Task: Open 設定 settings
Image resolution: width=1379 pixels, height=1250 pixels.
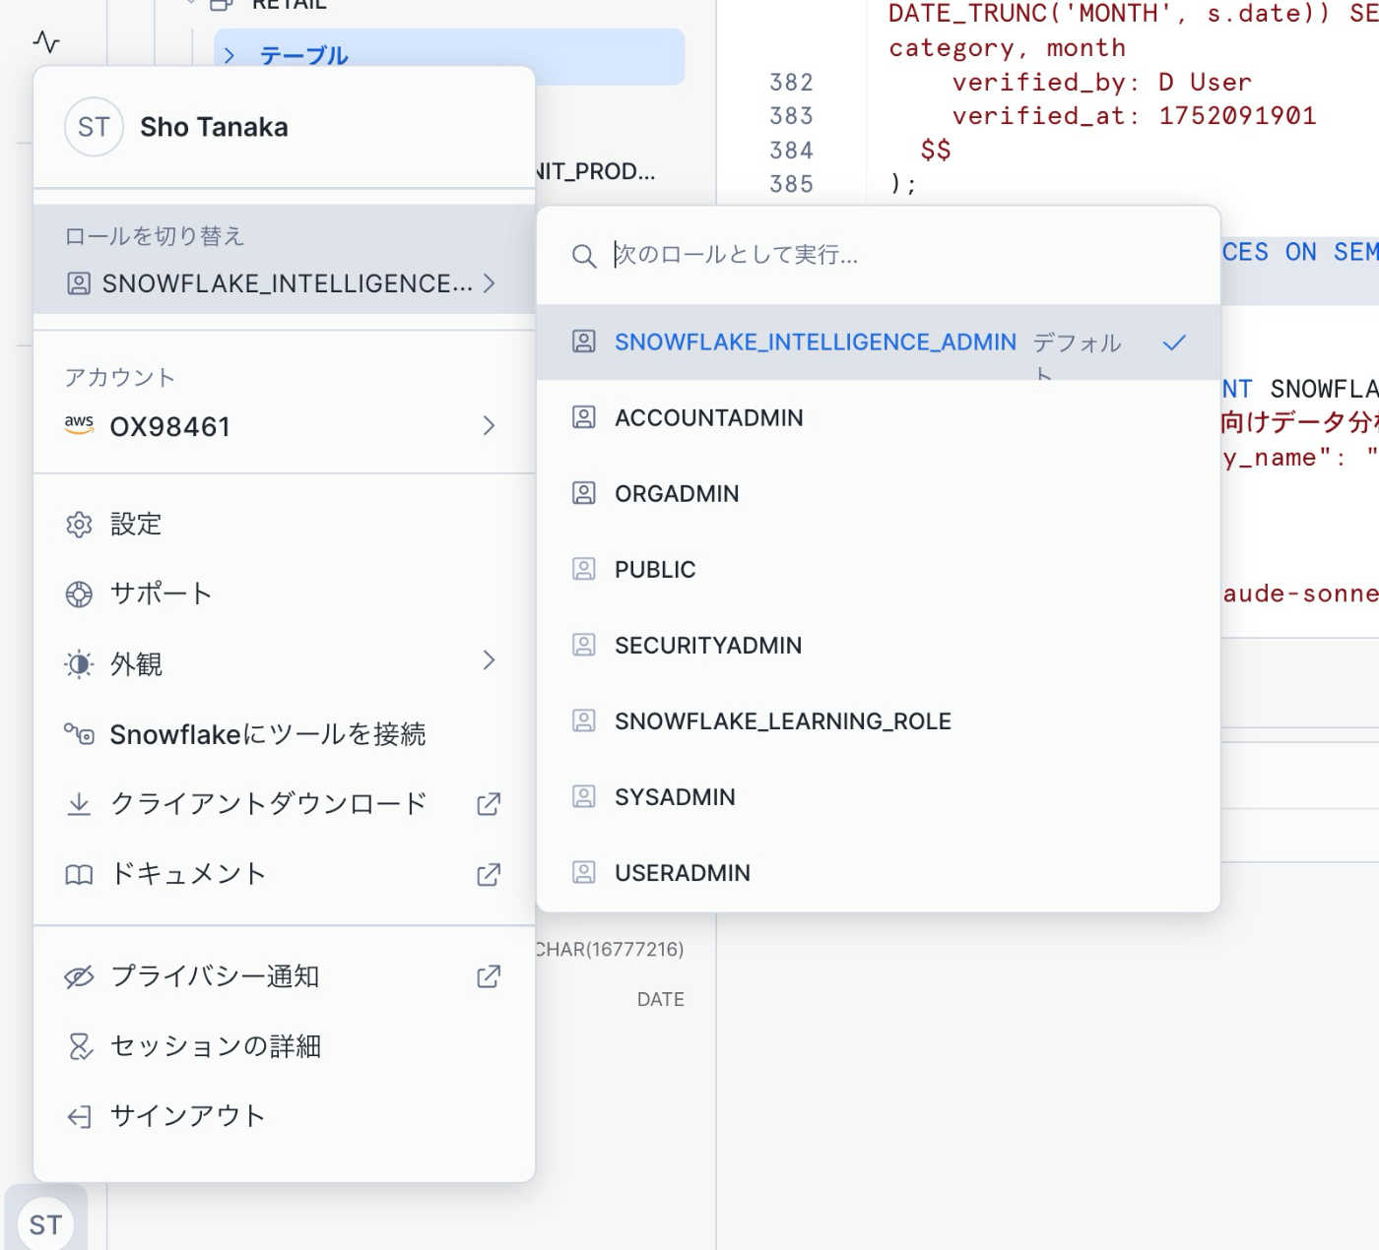Action: 284,525
